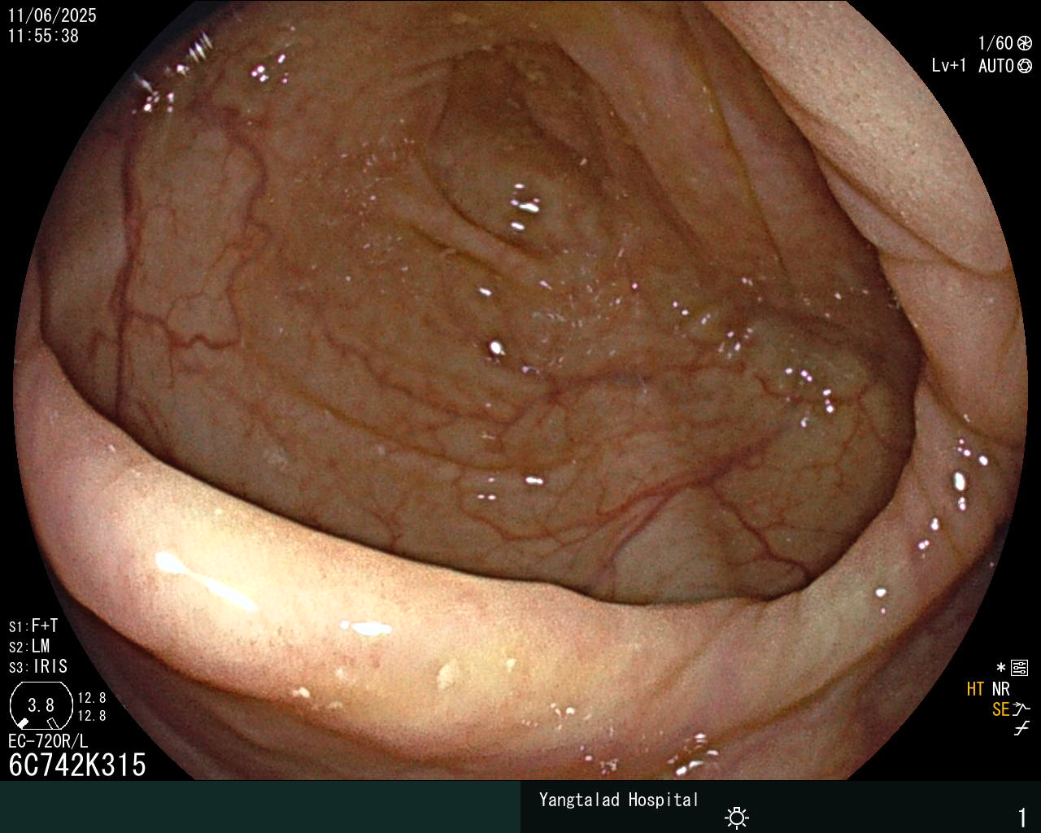Click the serial number 6C742K315
Screen dimensions: 1041x833
click(x=77, y=765)
